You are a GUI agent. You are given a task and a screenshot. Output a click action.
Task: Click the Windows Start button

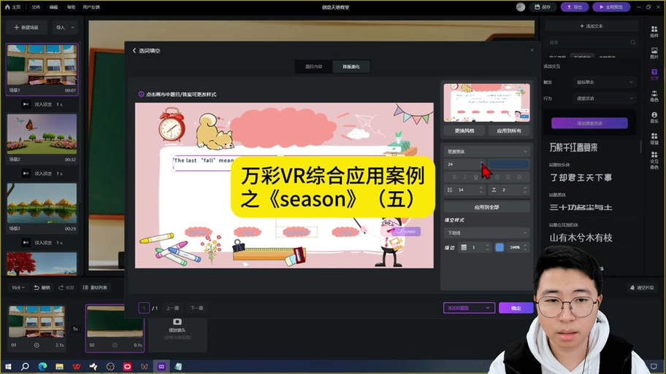click(8, 367)
